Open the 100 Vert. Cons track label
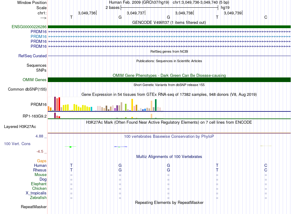The width and height of the screenshot is (291, 214). (x=17, y=144)
